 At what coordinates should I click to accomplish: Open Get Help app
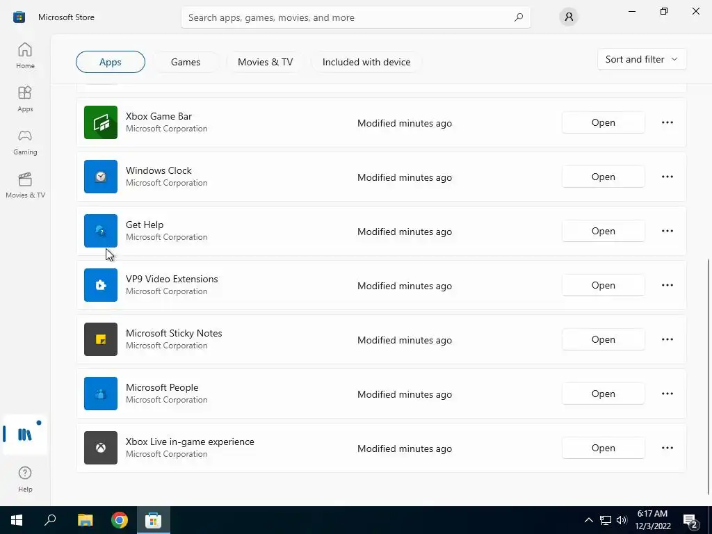tap(603, 231)
